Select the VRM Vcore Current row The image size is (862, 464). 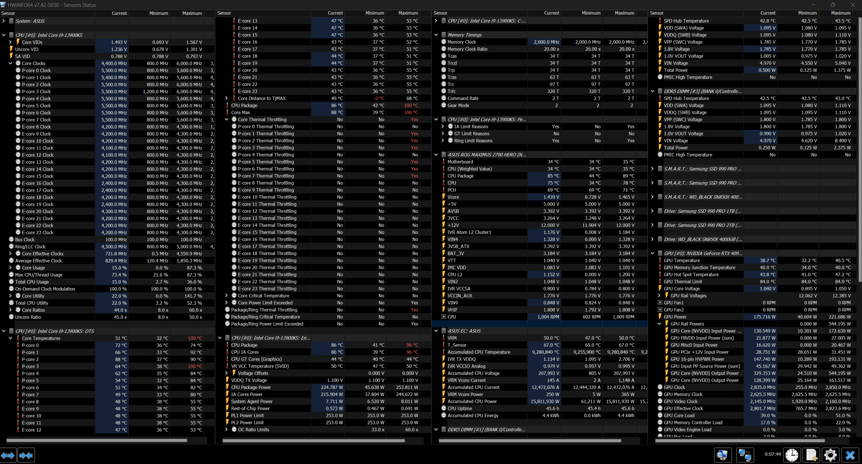[540, 380]
